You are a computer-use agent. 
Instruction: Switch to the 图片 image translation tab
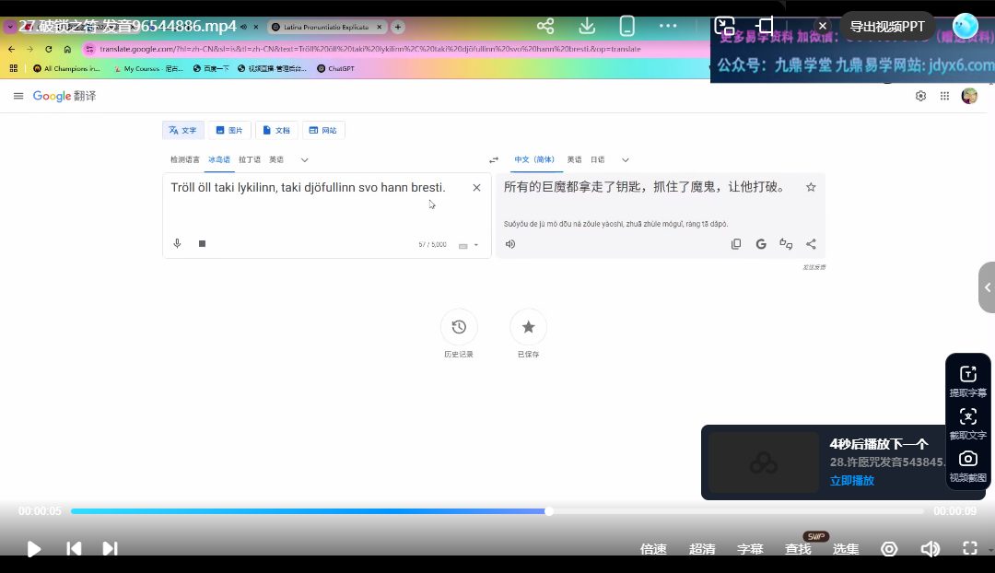[228, 131]
